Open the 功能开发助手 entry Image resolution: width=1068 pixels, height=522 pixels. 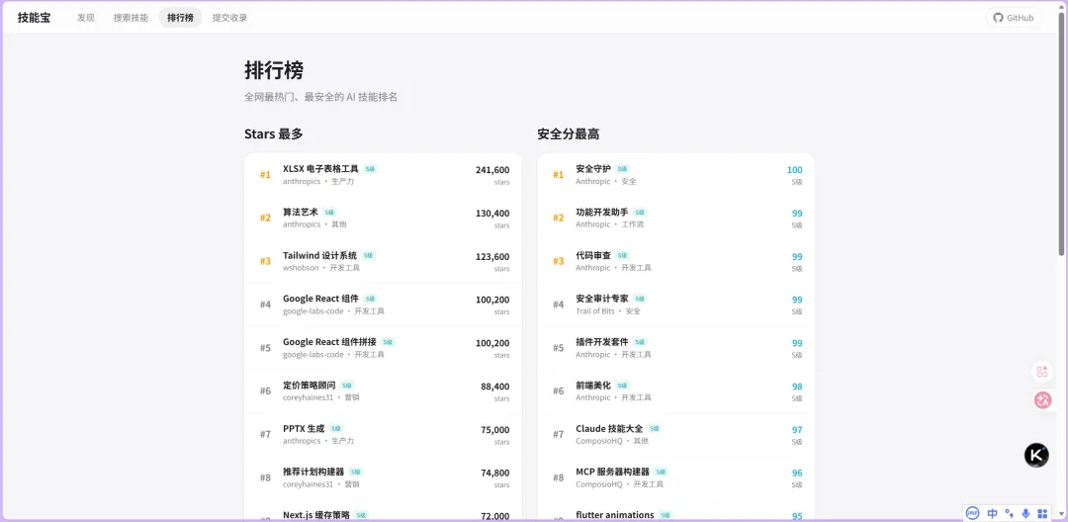(676, 217)
